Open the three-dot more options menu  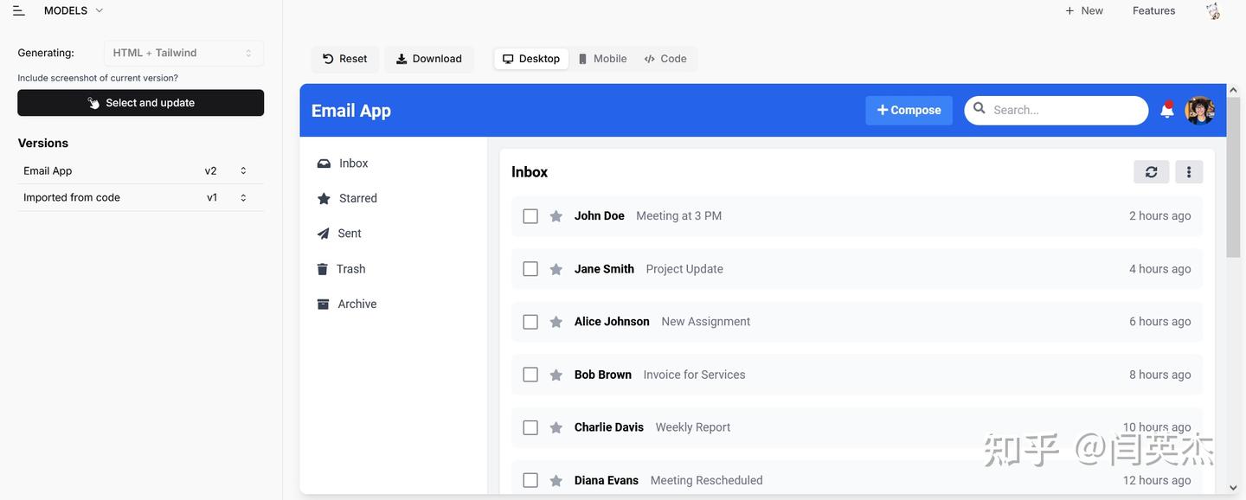pos(1189,172)
